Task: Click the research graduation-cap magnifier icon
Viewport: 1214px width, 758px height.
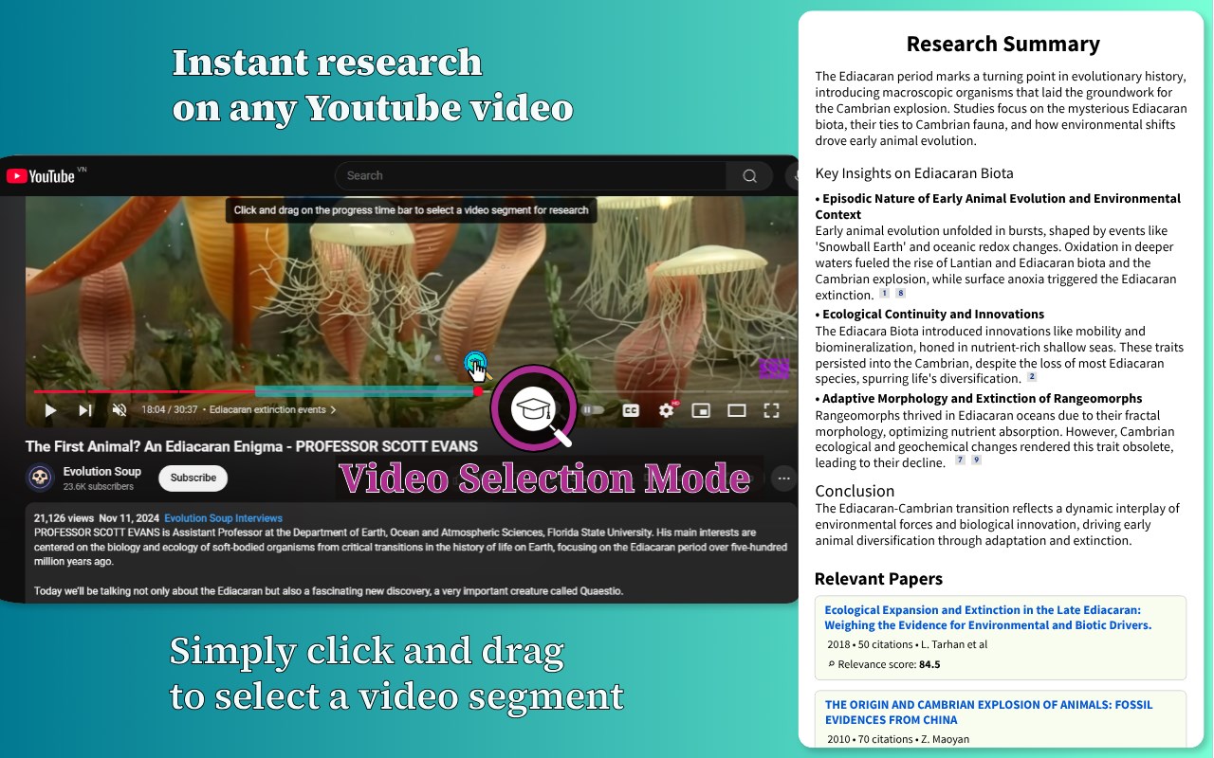Action: pos(534,408)
